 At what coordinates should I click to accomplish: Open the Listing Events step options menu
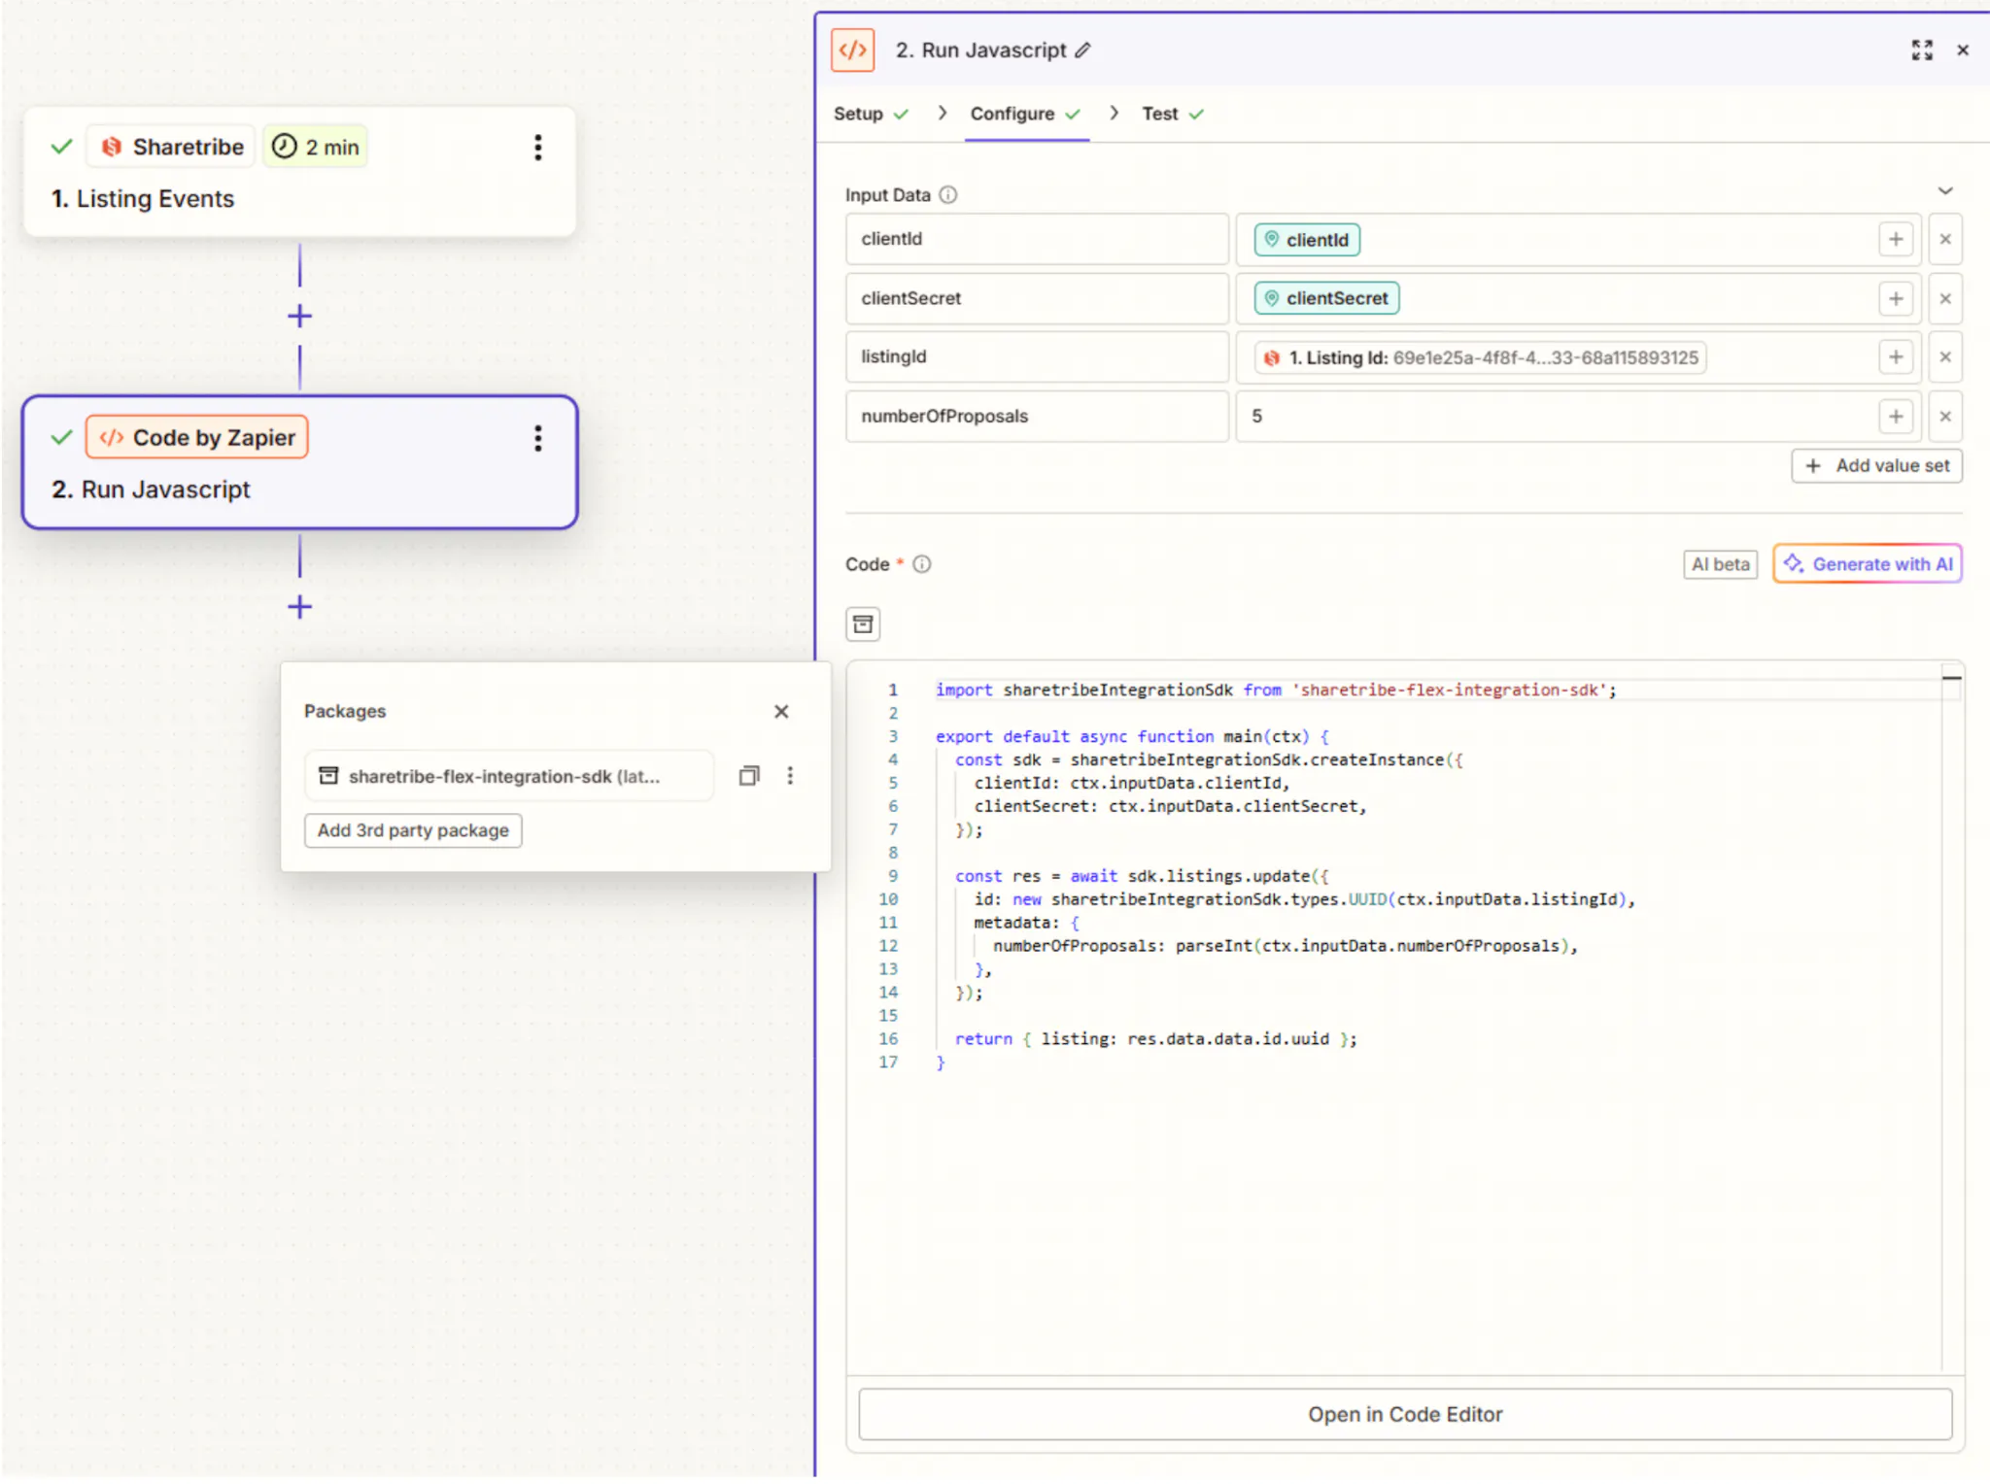(x=537, y=148)
